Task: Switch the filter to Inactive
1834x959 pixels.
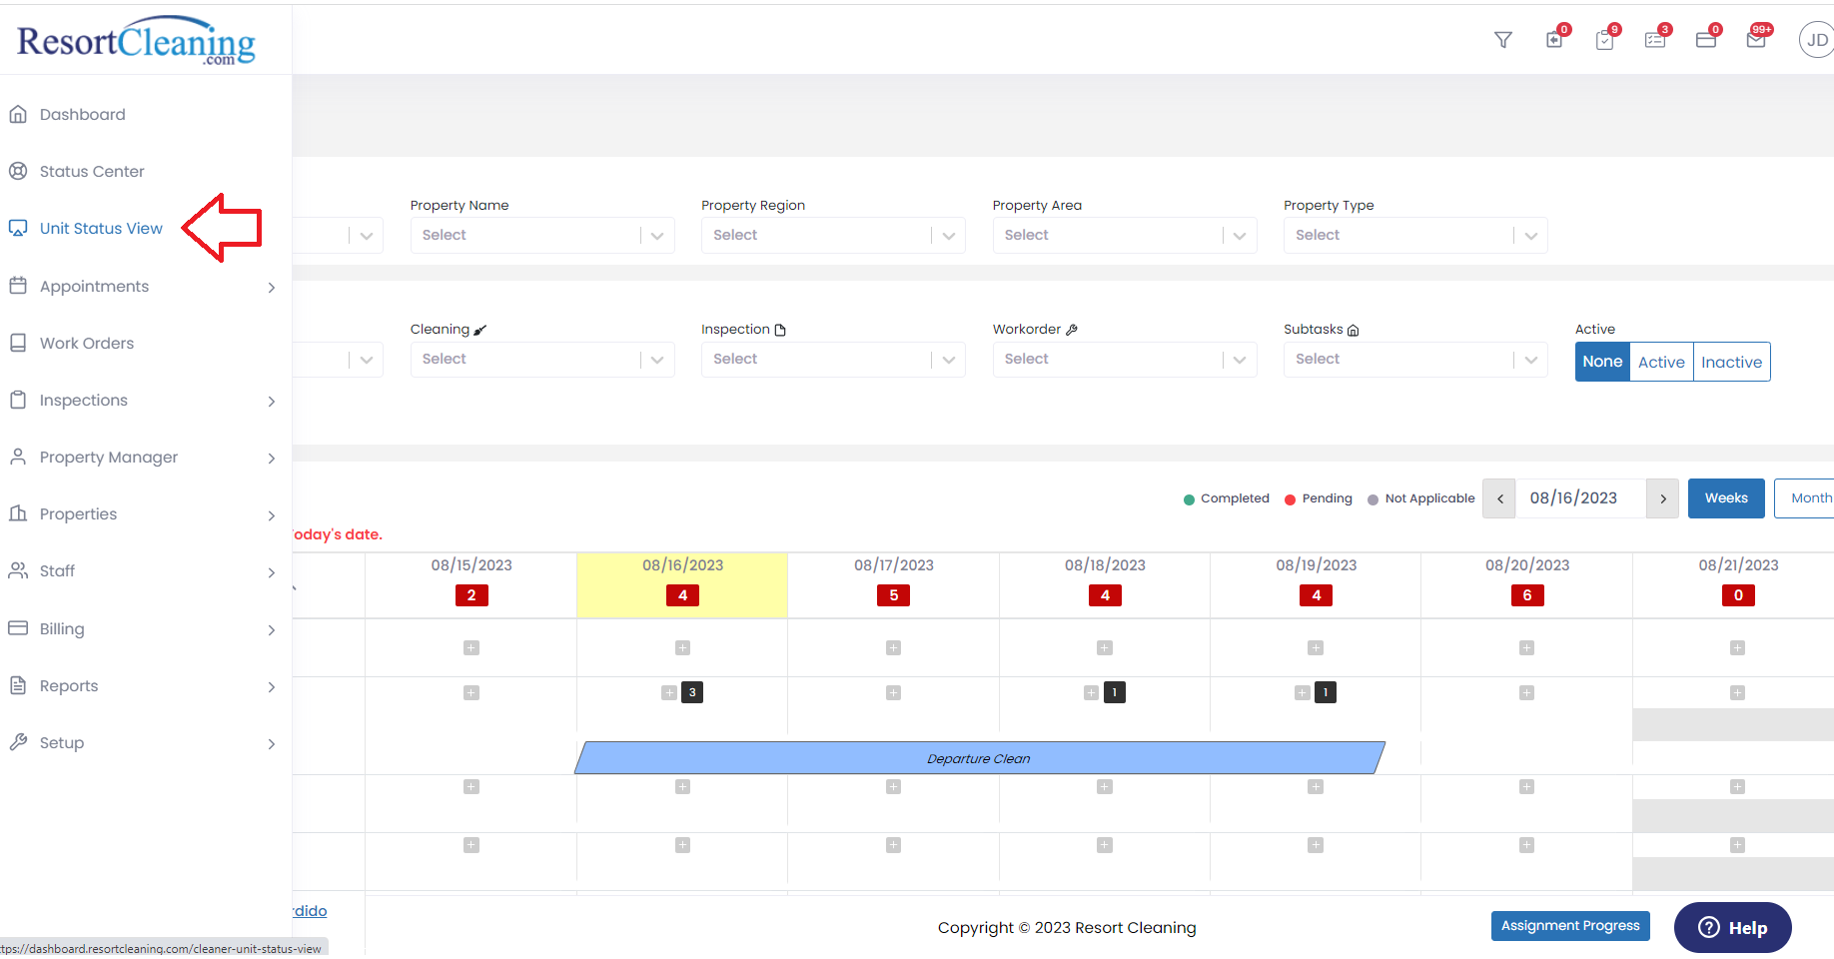Action: [x=1731, y=361]
